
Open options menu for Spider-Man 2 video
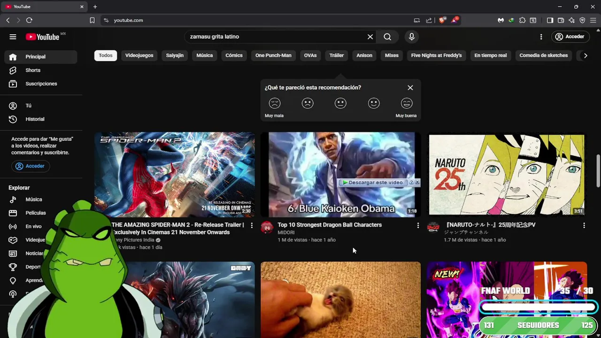252,226
